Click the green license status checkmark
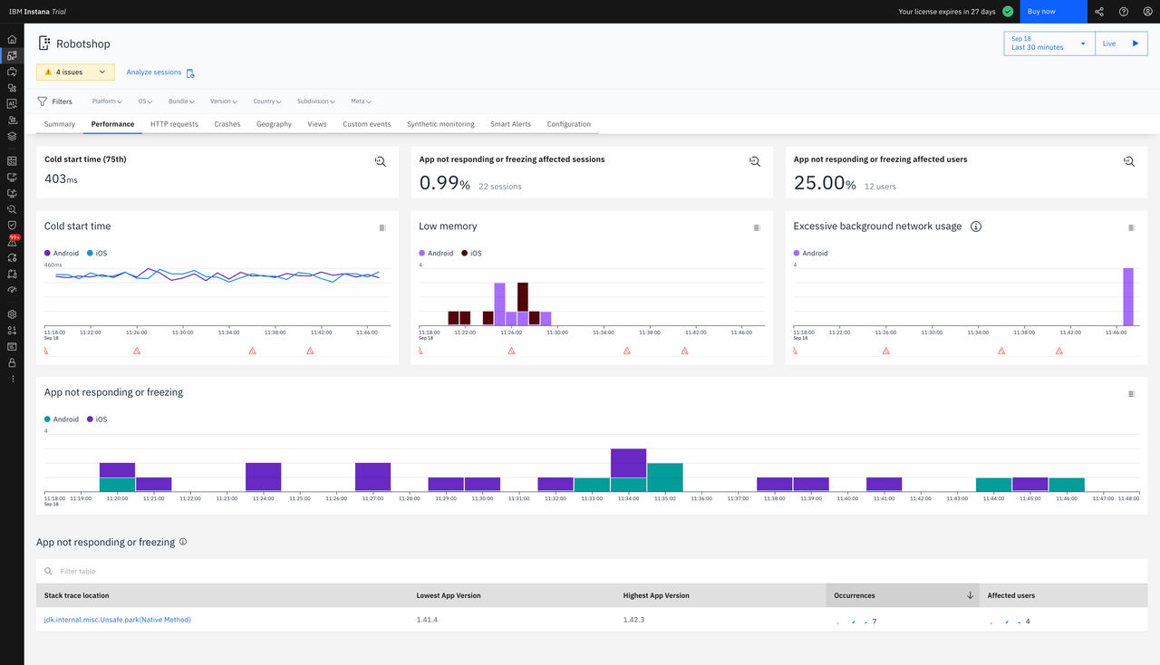The width and height of the screenshot is (1160, 665). [x=1008, y=12]
